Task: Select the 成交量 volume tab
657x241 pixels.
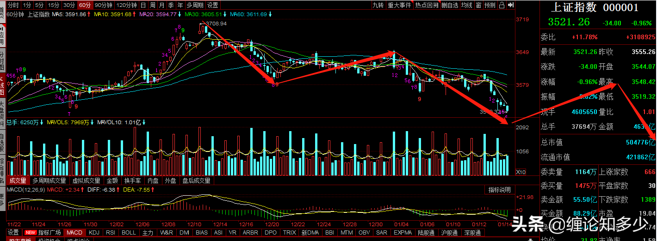Action: [18, 181]
